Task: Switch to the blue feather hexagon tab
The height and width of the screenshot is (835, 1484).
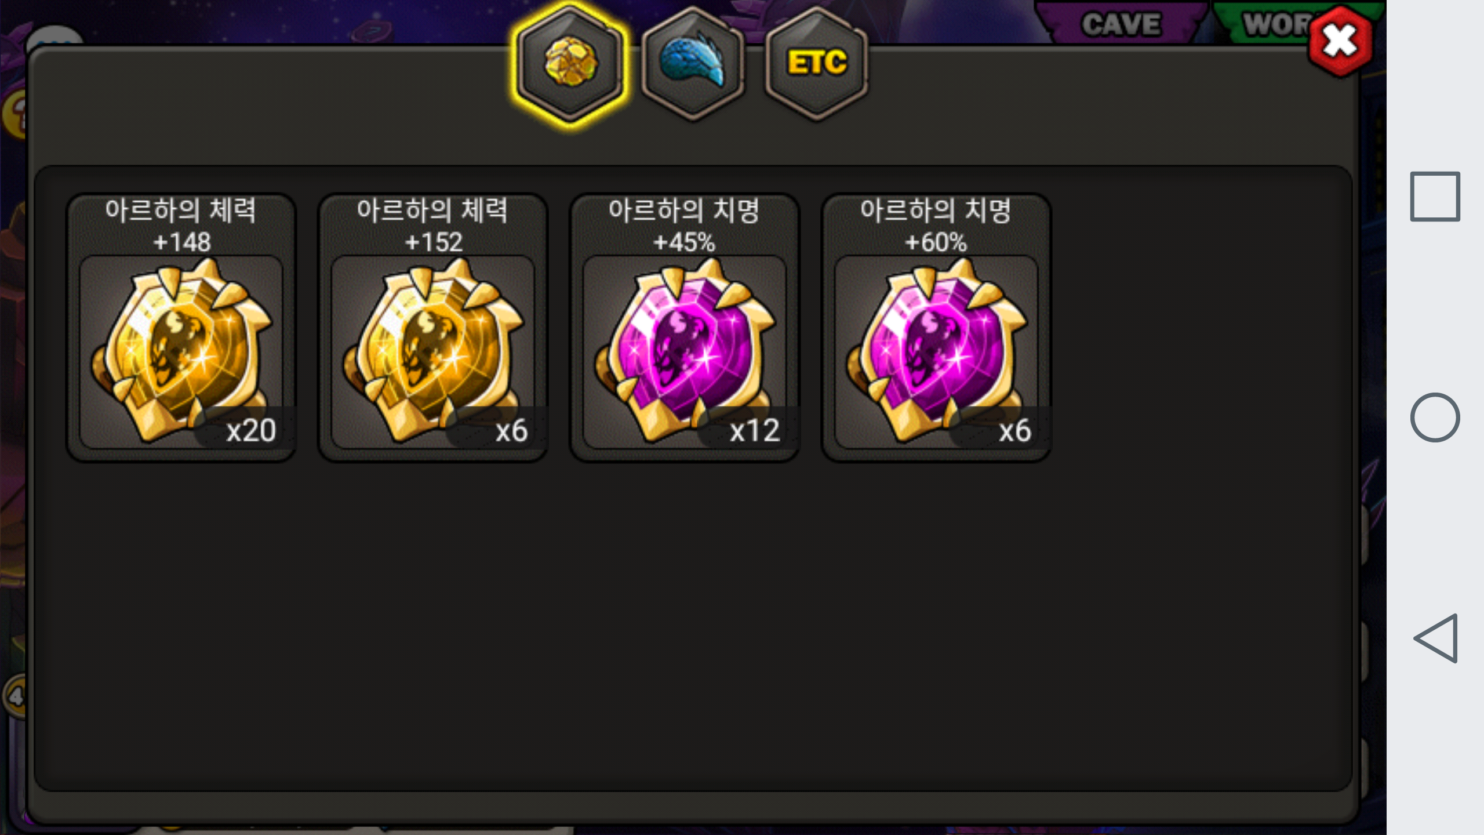Action: 693,64
